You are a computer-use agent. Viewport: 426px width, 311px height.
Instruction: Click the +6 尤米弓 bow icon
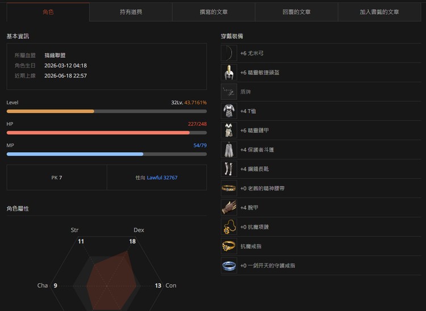[x=229, y=53]
